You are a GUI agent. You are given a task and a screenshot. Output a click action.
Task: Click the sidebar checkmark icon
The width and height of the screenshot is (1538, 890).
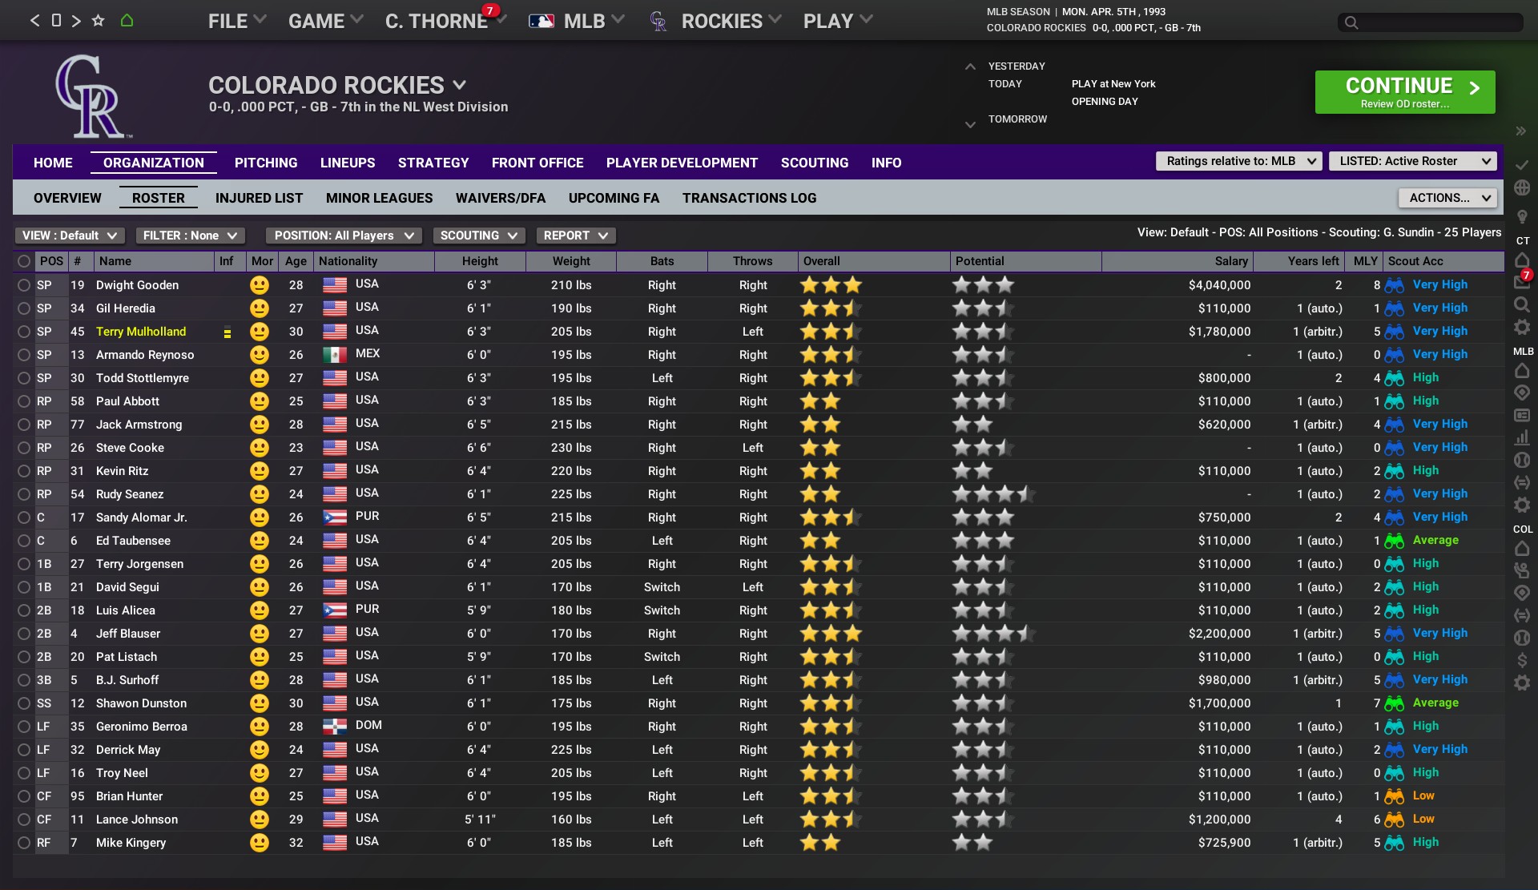(1522, 164)
